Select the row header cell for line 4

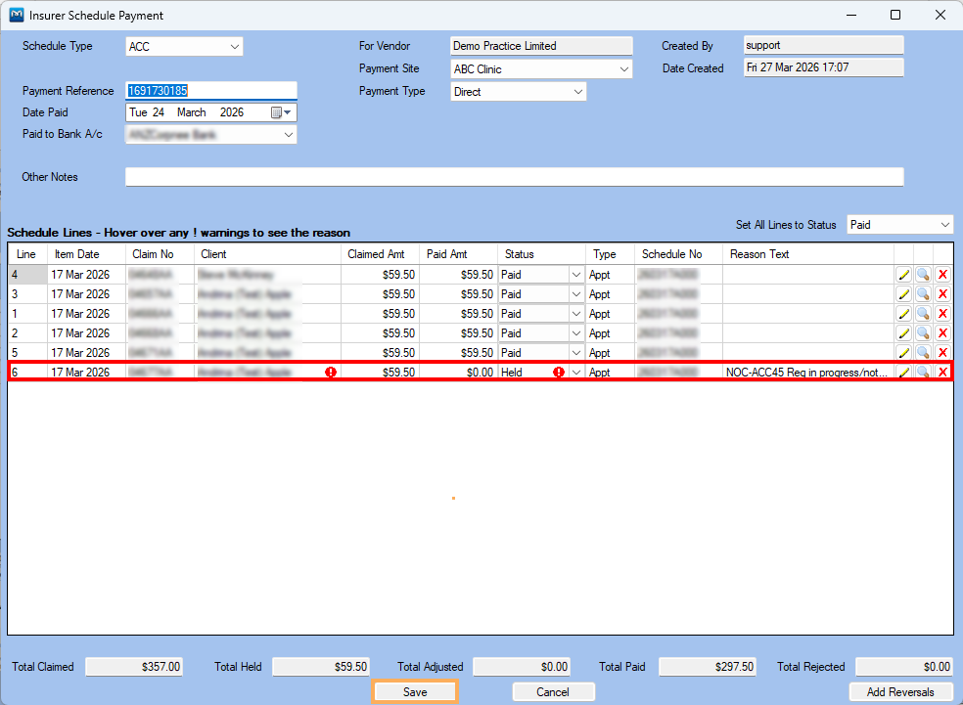28,275
